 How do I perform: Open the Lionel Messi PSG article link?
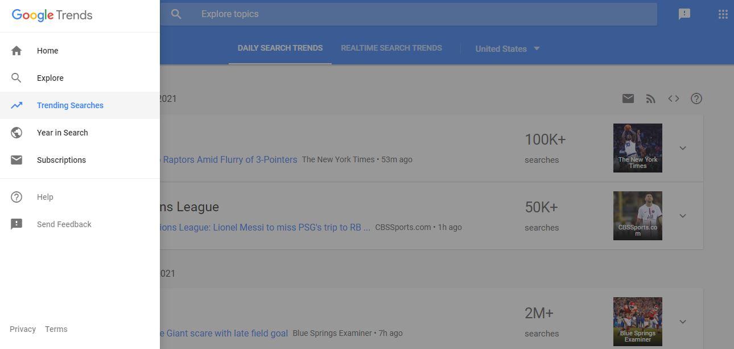265,228
